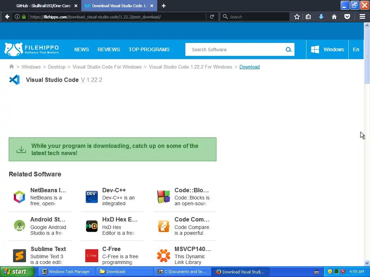Click the 4:55 AM system clock
Image resolution: width=370 pixels, height=277 pixels.
pos(357,272)
